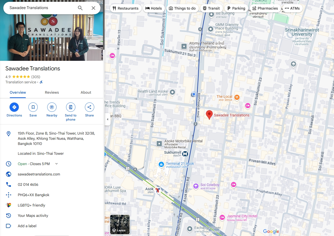Click Asok BTS station icon
Viewport: 334px width, 236px height.
158,190
